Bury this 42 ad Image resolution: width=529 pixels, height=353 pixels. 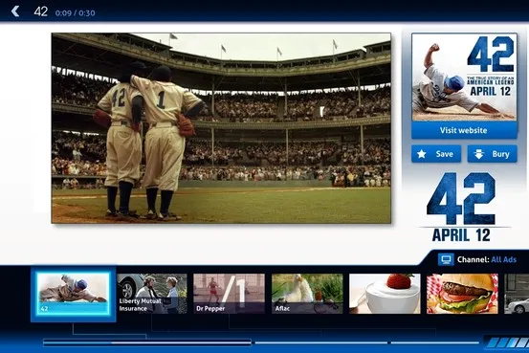click(492, 154)
